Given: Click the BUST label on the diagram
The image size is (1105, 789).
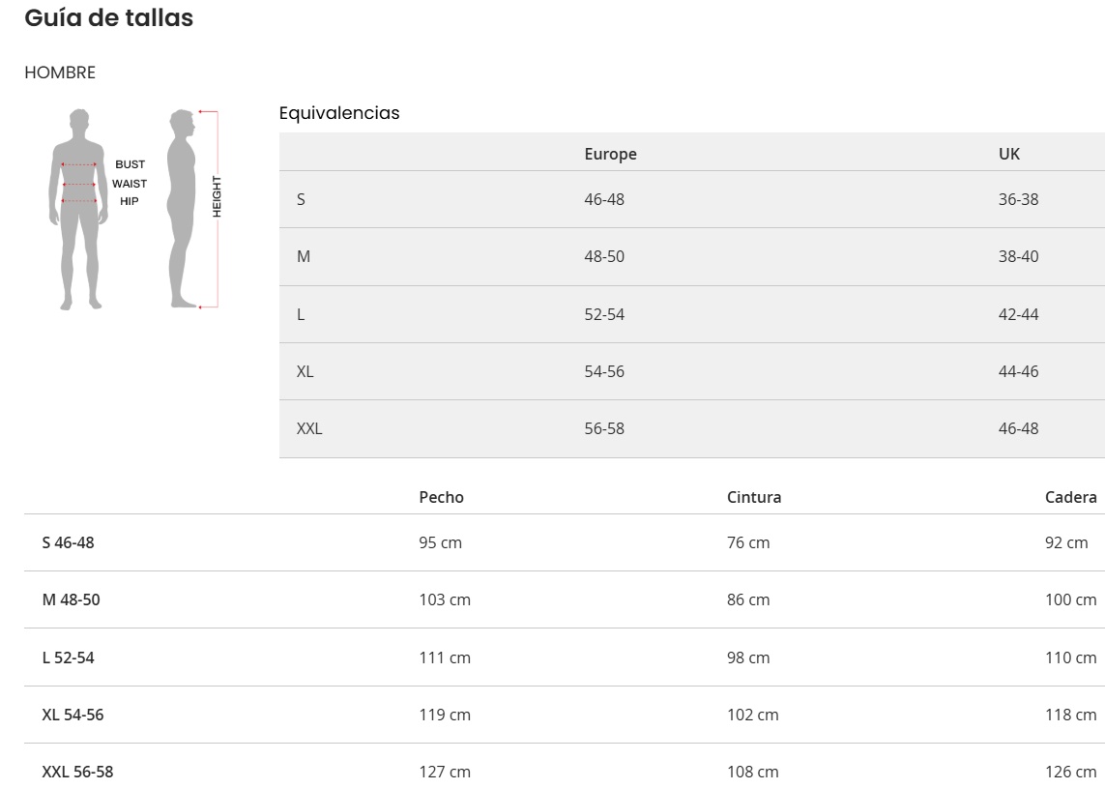Looking at the screenshot, I should pos(130,164).
